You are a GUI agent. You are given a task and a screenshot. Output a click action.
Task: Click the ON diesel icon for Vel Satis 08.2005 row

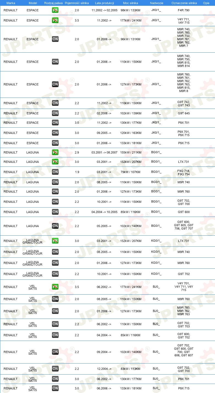[55, 299]
